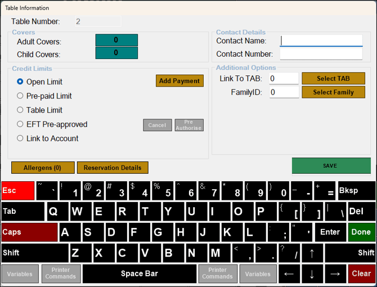Screen dimensions: 377x287
Task: Tap the G key
Action: pos(163,232)
